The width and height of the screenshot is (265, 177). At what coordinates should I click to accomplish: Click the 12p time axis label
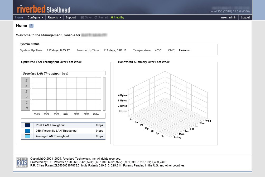click(147, 128)
